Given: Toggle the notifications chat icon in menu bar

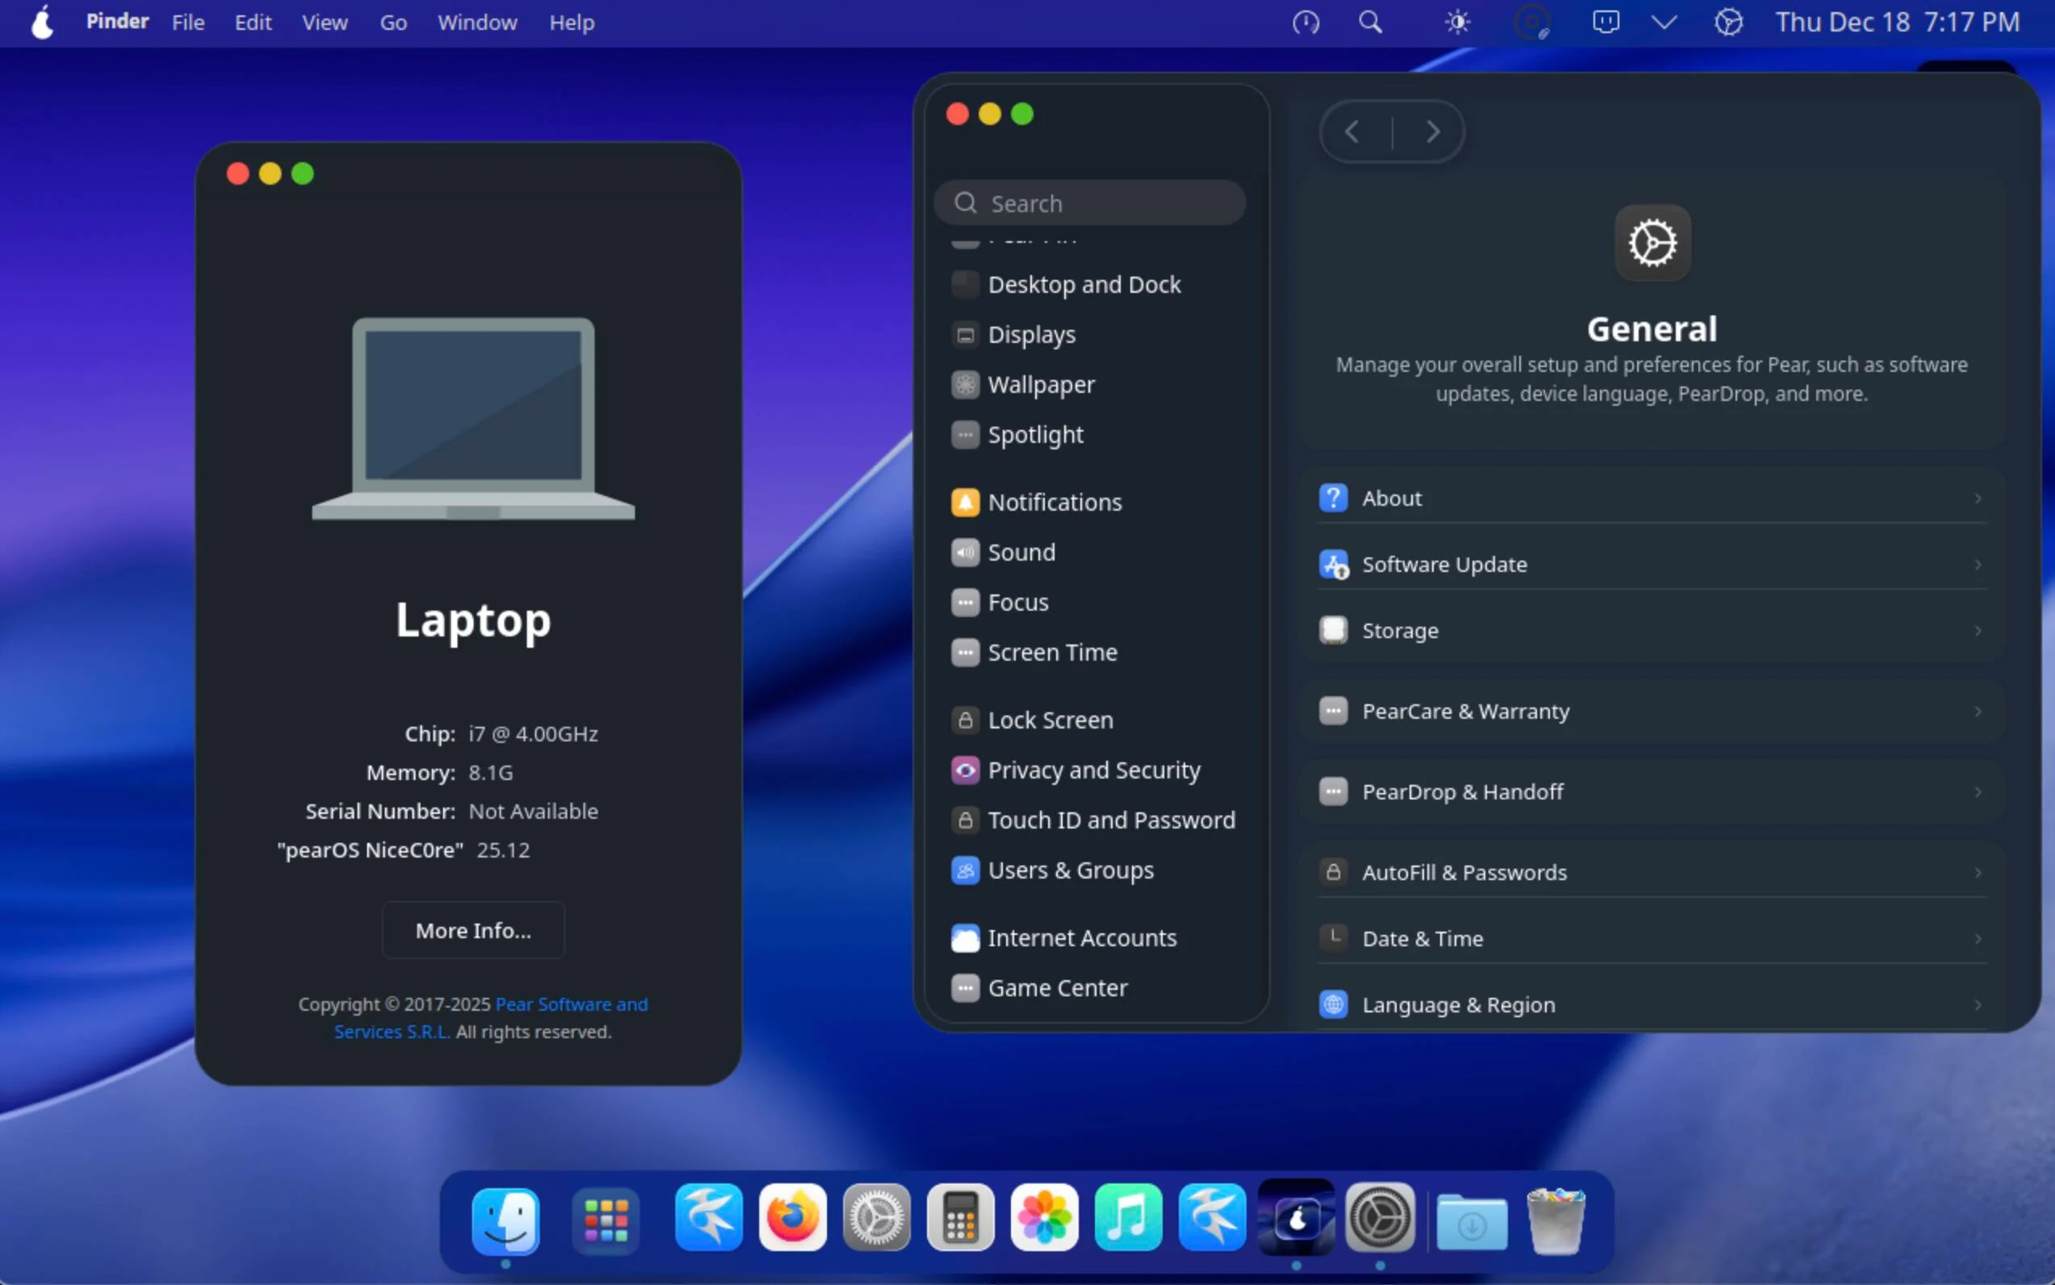Looking at the screenshot, I should coord(1606,21).
